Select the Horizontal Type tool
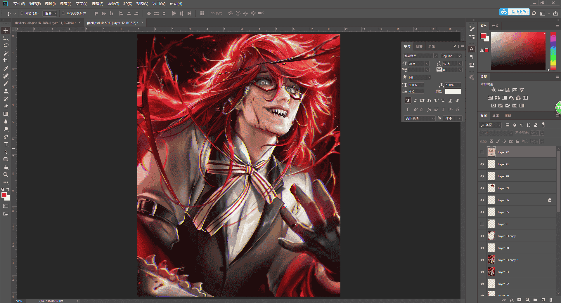Screen dimensions: 561x303 tap(6, 144)
